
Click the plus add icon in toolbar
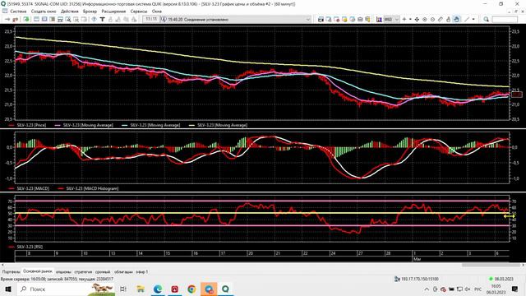(404, 20)
